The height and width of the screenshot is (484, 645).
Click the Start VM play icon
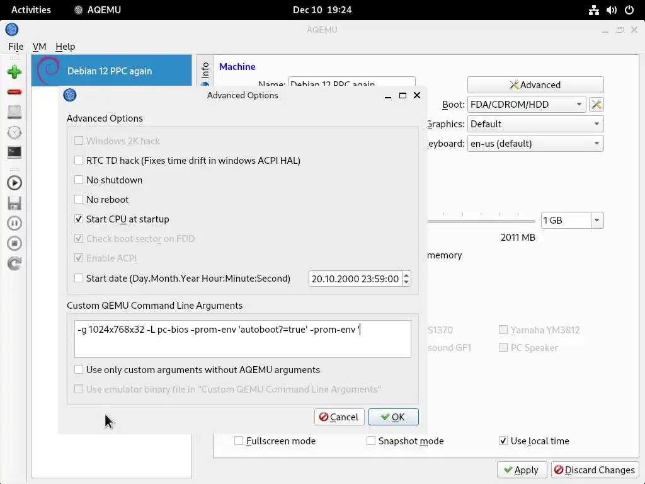pos(14,183)
